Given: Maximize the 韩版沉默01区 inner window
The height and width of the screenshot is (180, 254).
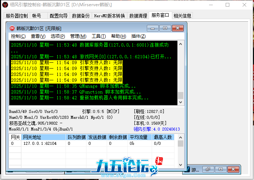Looking at the screenshot, I should [165, 28].
